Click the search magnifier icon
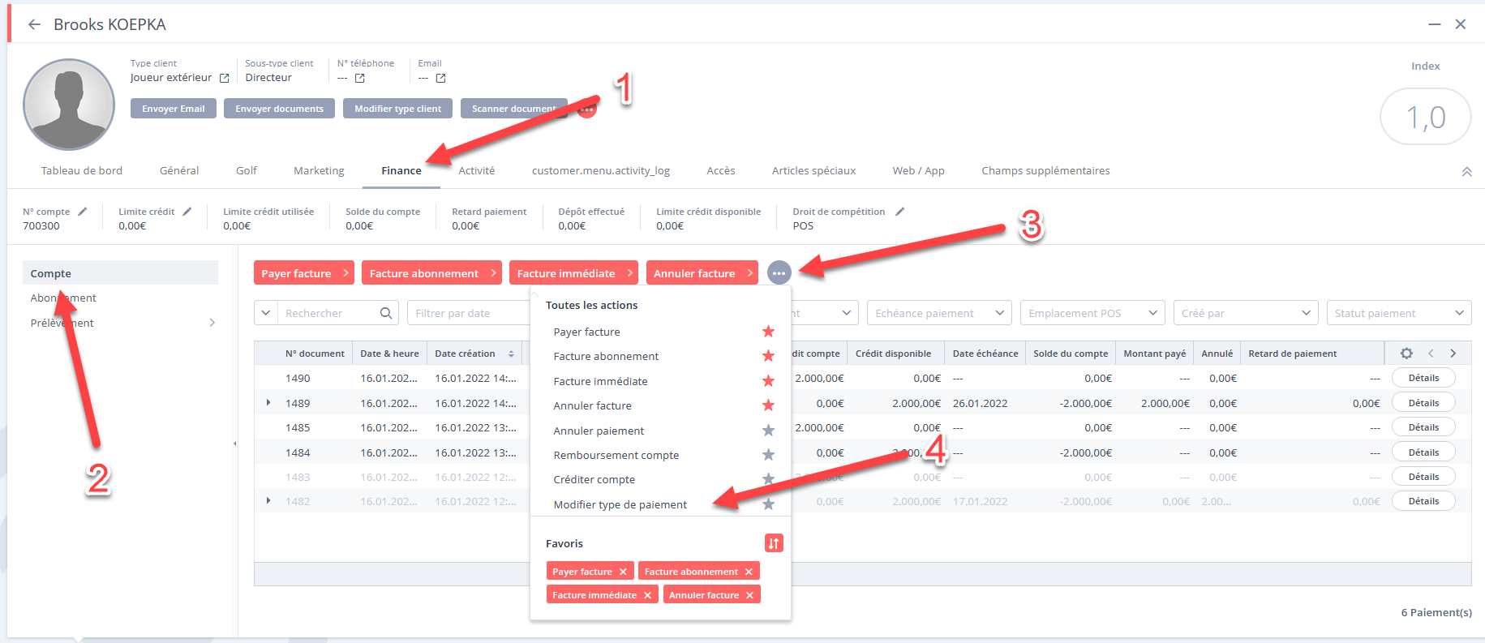 (x=387, y=313)
